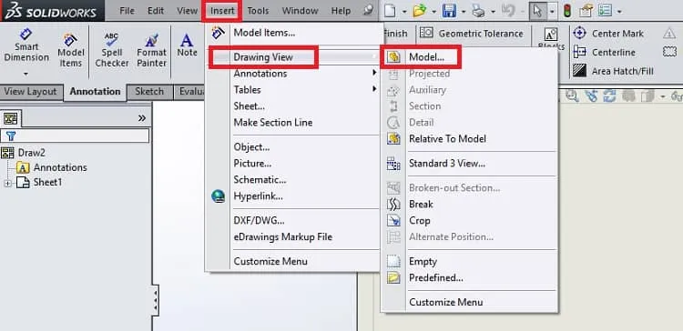Click the Undo icon
This screenshot has width=683, height=331.
pos(508,10)
